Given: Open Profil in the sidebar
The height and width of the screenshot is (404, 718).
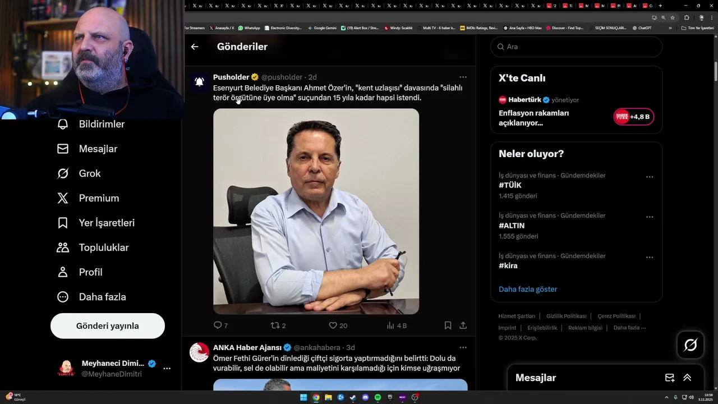Looking at the screenshot, I should 80,272.
